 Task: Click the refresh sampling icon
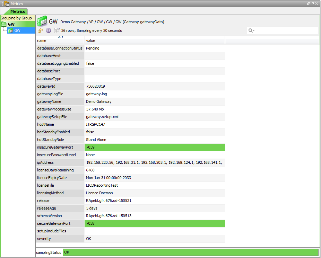point(40,30)
